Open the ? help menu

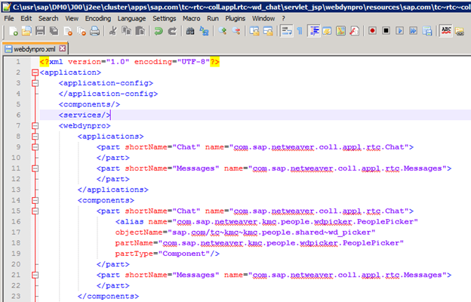(283, 19)
